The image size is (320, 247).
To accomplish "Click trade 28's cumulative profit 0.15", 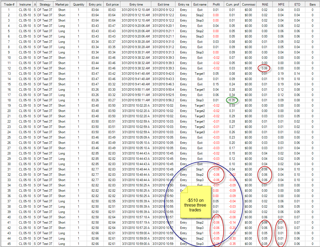I will (x=232, y=153).
